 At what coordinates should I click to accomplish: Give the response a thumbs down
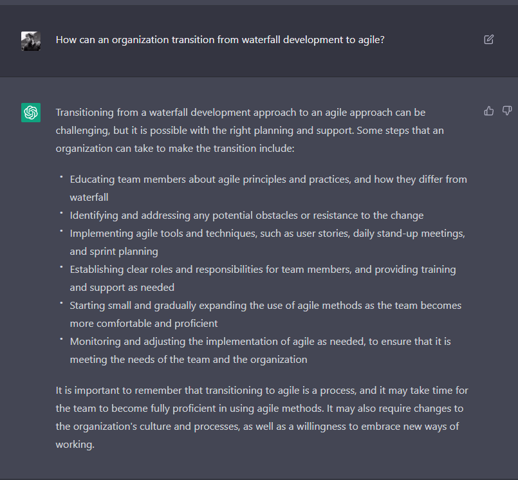507,111
